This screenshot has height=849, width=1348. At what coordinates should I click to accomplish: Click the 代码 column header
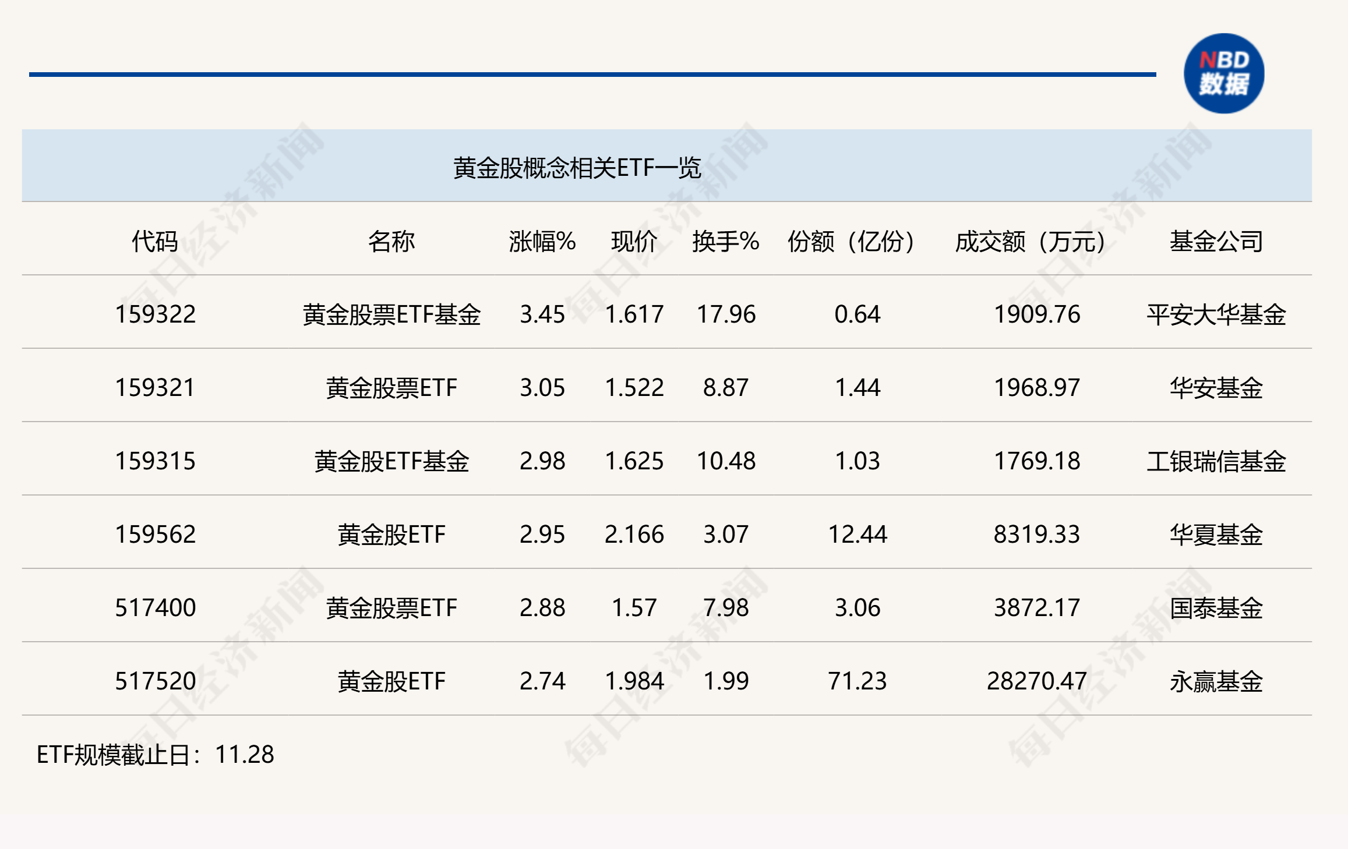155,241
